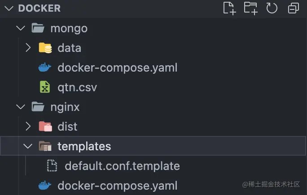This screenshot has height=195, width=307.
Task: Collapse all folders in explorer
Action: pos(294,8)
